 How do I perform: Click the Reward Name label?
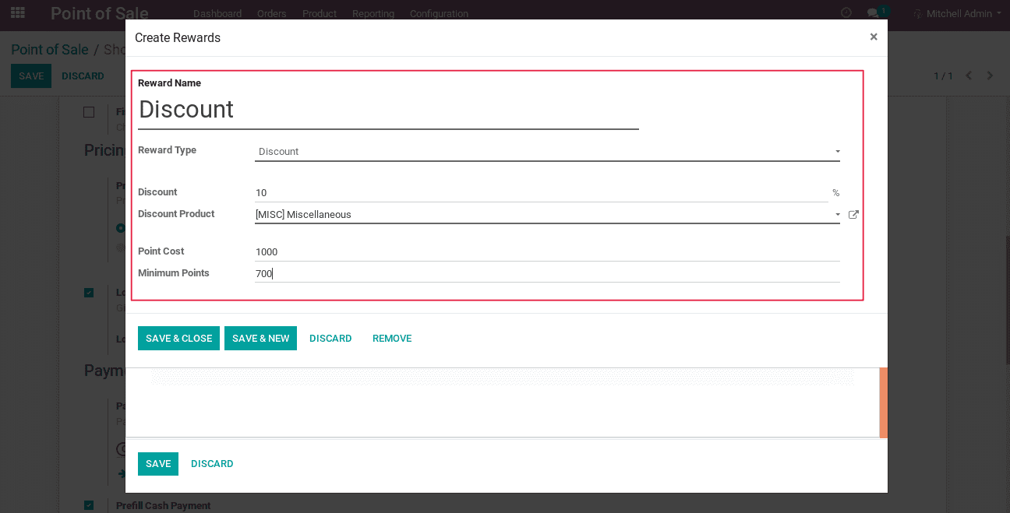coord(169,83)
